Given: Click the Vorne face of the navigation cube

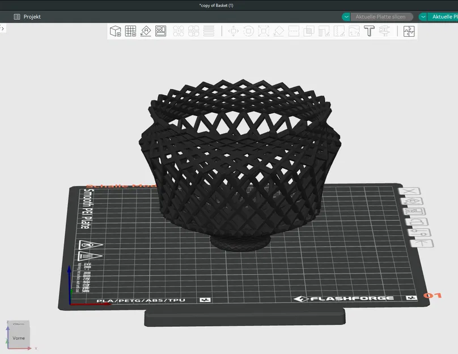Looking at the screenshot, I should point(18,338).
